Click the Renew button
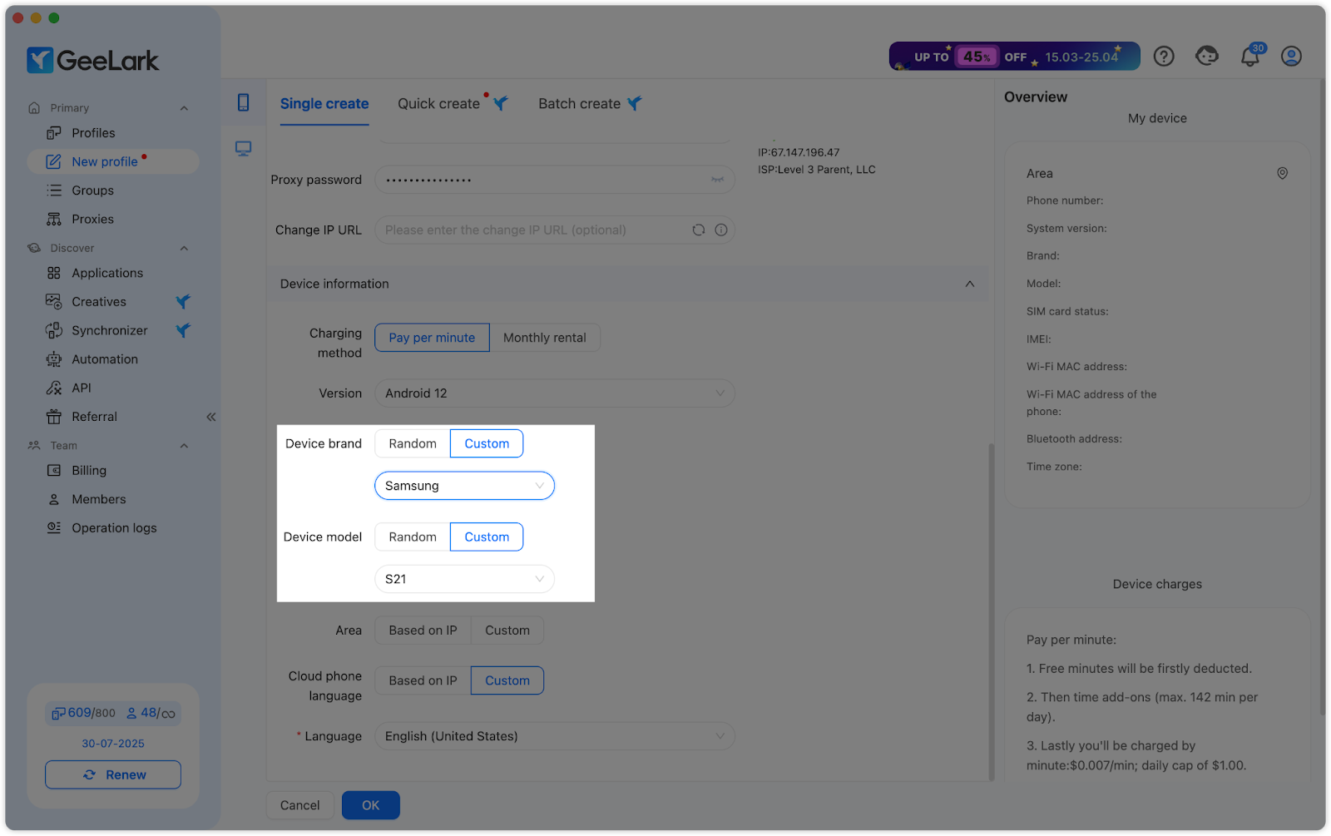Screen dimensions: 1331x836 (x=113, y=774)
